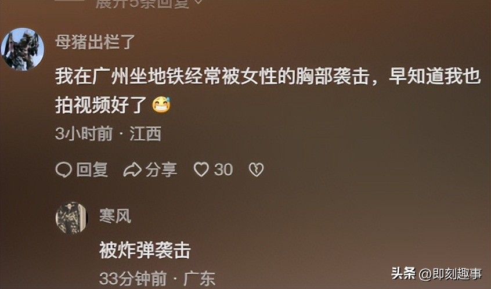Open 寒风 user avatar
This screenshot has width=491, height=289.
coord(71,218)
